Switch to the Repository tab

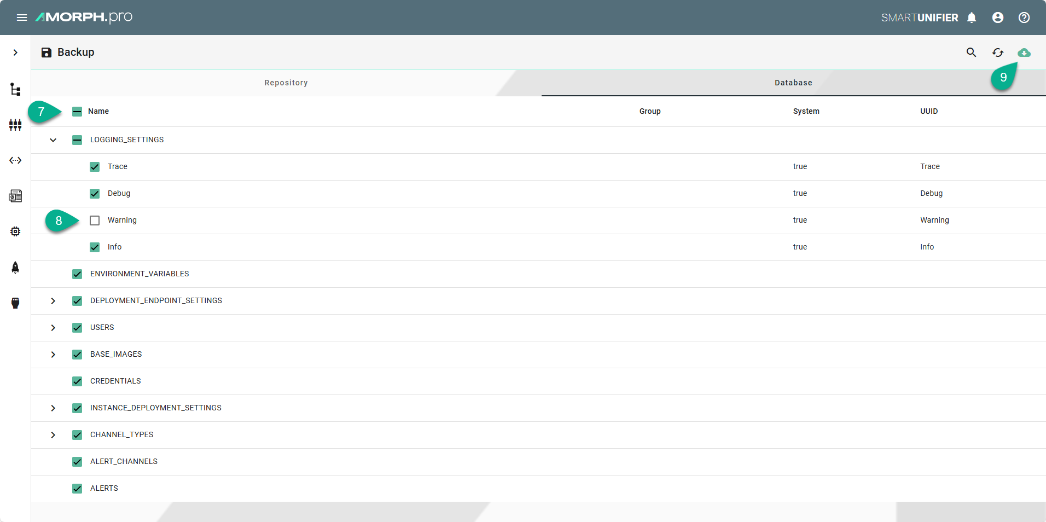click(x=286, y=83)
